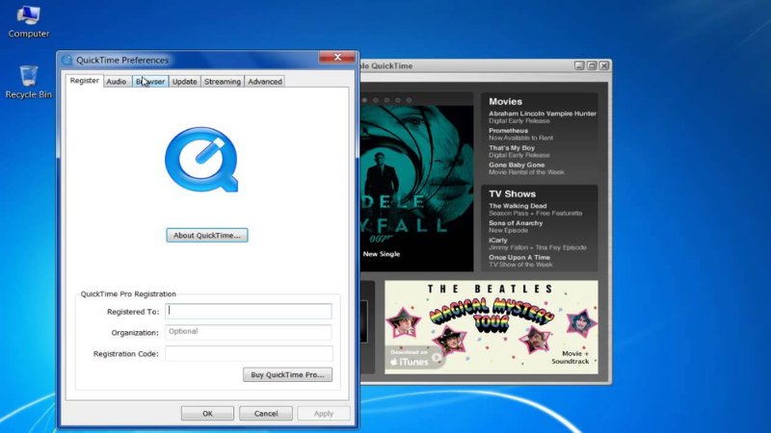Open the Advanced tab

coord(264,82)
